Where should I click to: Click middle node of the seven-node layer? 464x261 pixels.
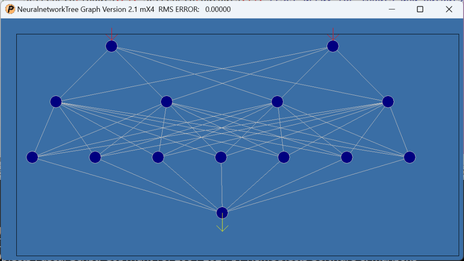tap(221, 157)
